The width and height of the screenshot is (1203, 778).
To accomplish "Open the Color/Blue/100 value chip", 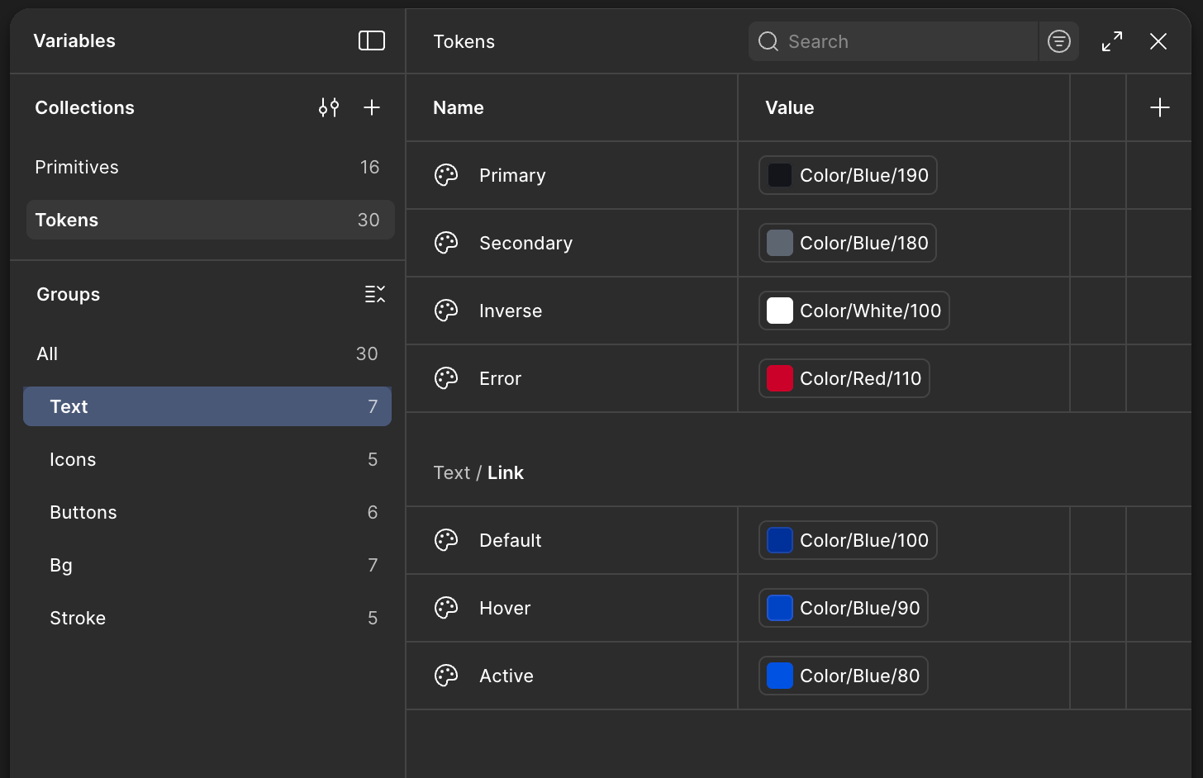I will [x=848, y=540].
